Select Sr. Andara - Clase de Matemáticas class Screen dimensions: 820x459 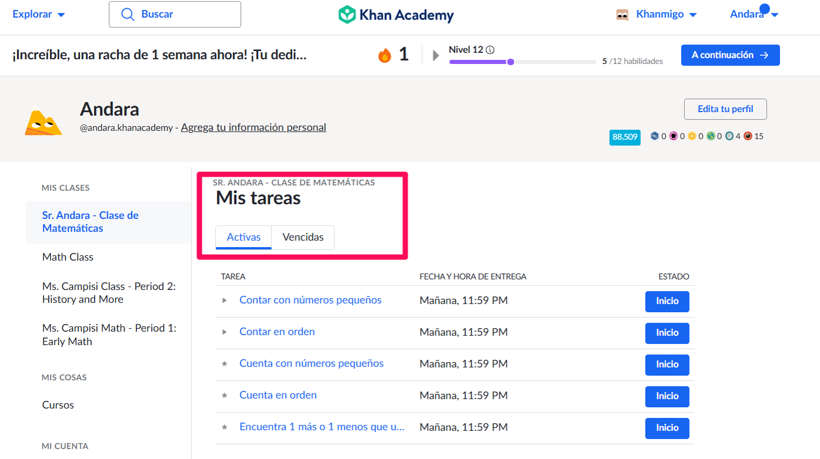(x=108, y=222)
